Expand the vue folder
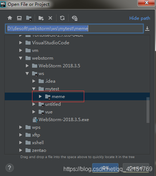 [x=34, y=112]
